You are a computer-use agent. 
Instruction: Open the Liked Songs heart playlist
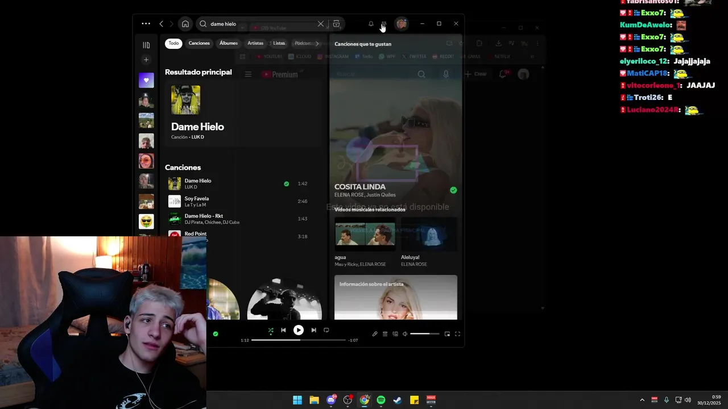pyautogui.click(x=146, y=80)
